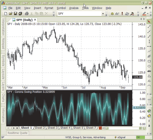Image resolution: width=153 pixels, height=140 pixels.
Task: Expand the SPY symbol dropdown
Action: (103, 14)
